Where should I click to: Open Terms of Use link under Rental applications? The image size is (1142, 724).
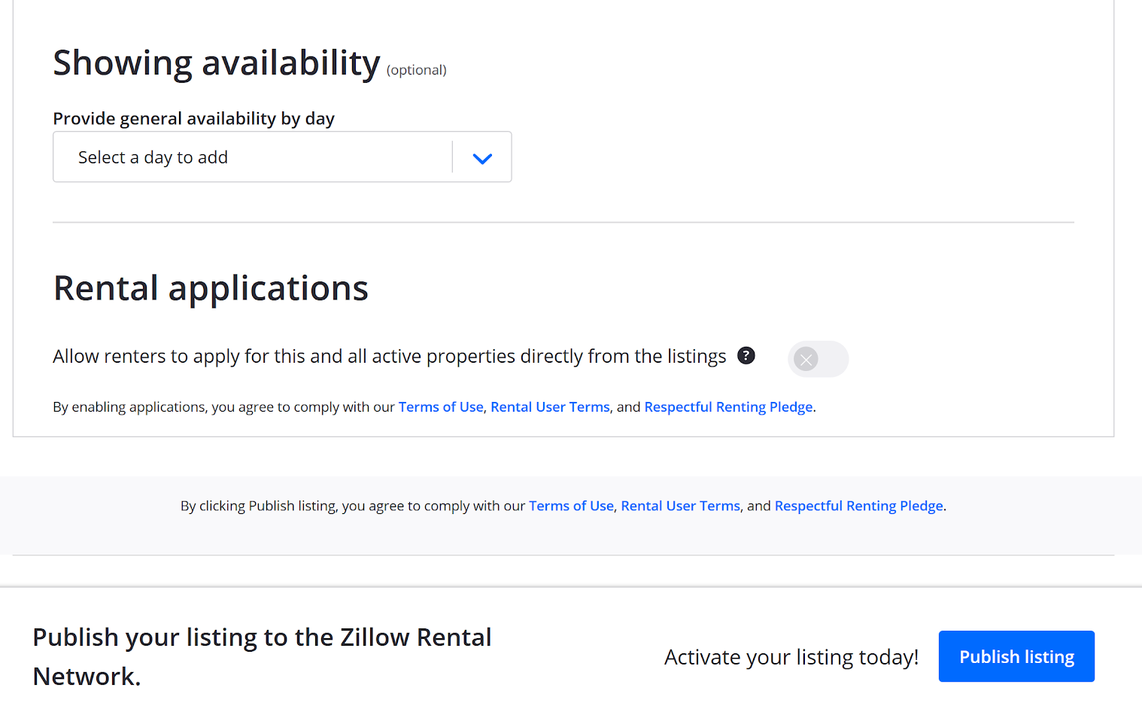441,406
